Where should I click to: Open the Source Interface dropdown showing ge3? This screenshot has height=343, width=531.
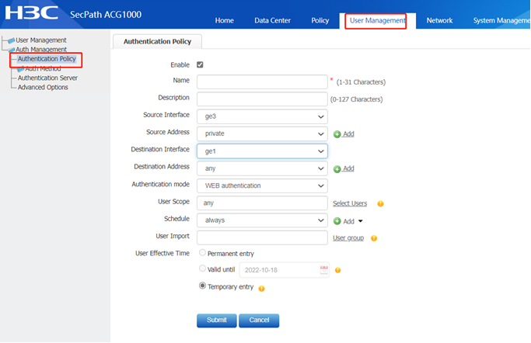(262, 116)
